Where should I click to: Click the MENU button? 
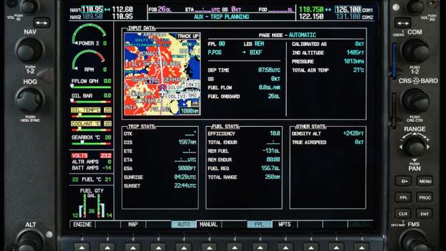tap(425, 181)
